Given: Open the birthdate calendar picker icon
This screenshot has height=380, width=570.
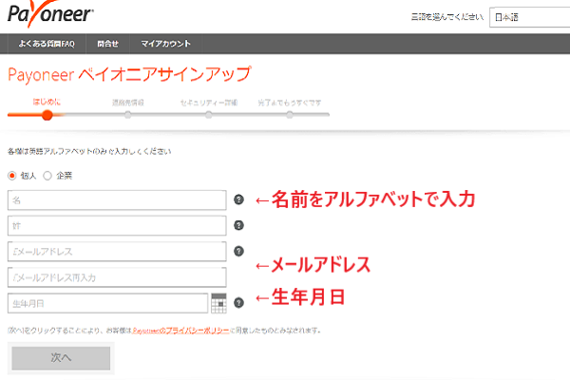Looking at the screenshot, I should (x=218, y=303).
